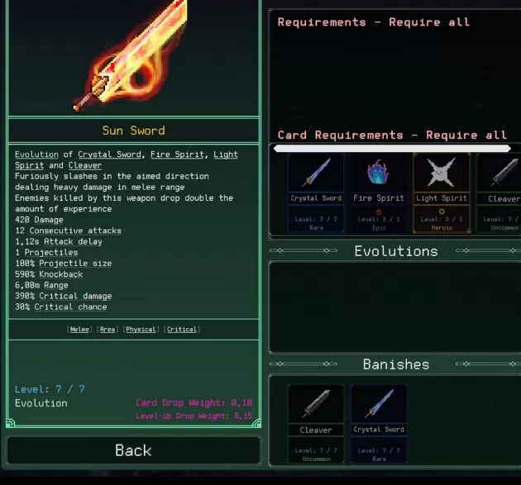Open the banished Cleaver card
This screenshot has height=485, width=521.
(316, 424)
